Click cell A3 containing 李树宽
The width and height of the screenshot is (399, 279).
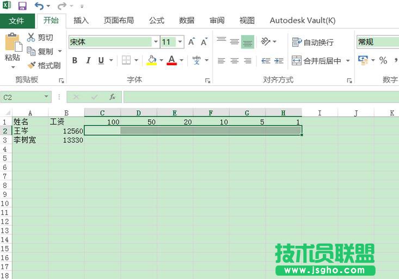(30, 140)
